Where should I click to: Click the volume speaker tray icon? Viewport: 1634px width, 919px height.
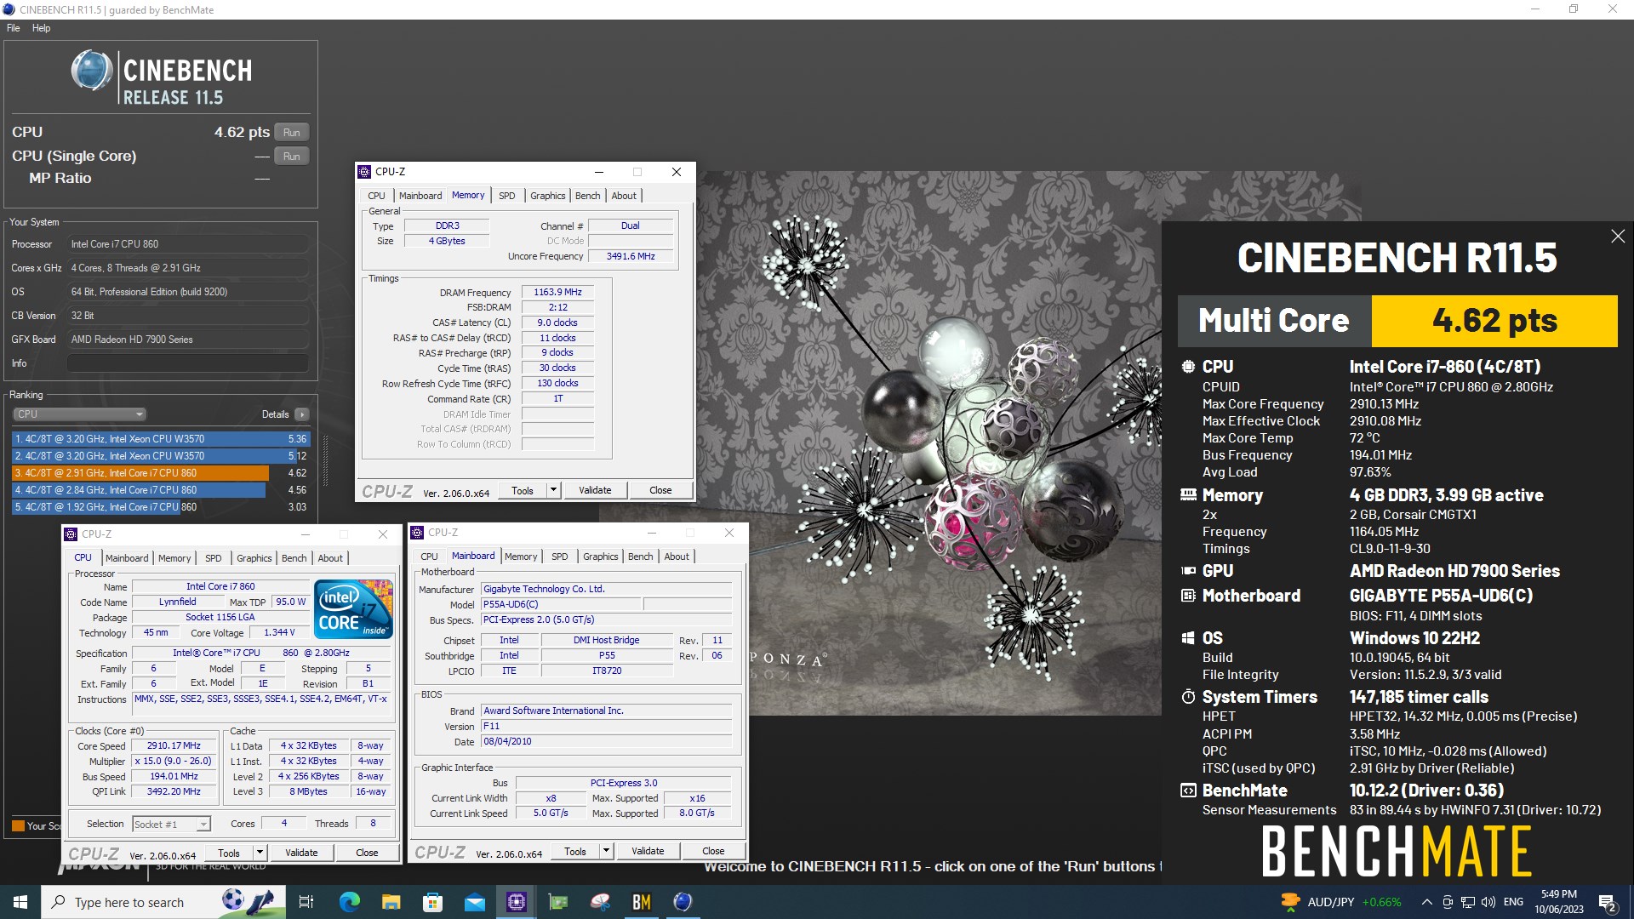[x=1488, y=902]
